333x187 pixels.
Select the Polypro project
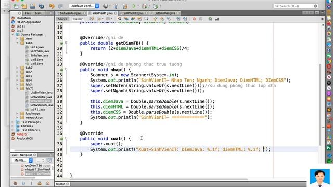pos(21,134)
